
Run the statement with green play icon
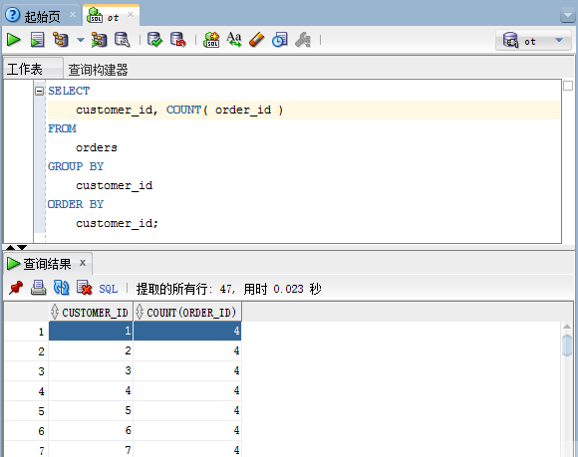pos(14,40)
